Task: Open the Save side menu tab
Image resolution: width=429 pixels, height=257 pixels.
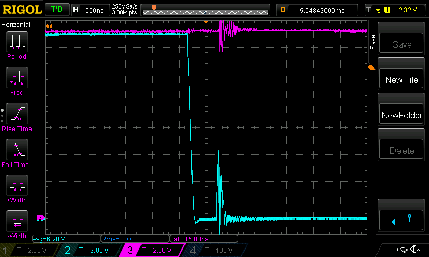Action: pos(373,43)
